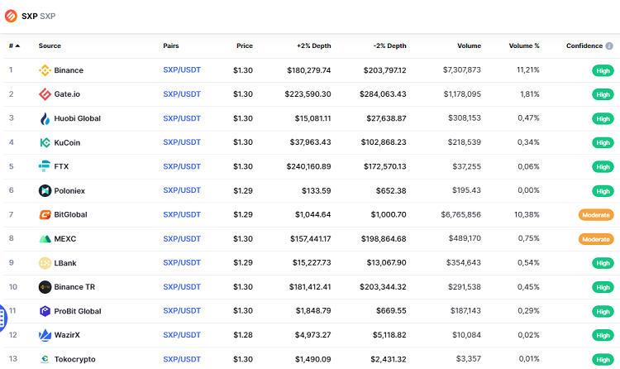Click the Gate.io source name
Viewport: 620px width, 369px height.
[67, 94]
